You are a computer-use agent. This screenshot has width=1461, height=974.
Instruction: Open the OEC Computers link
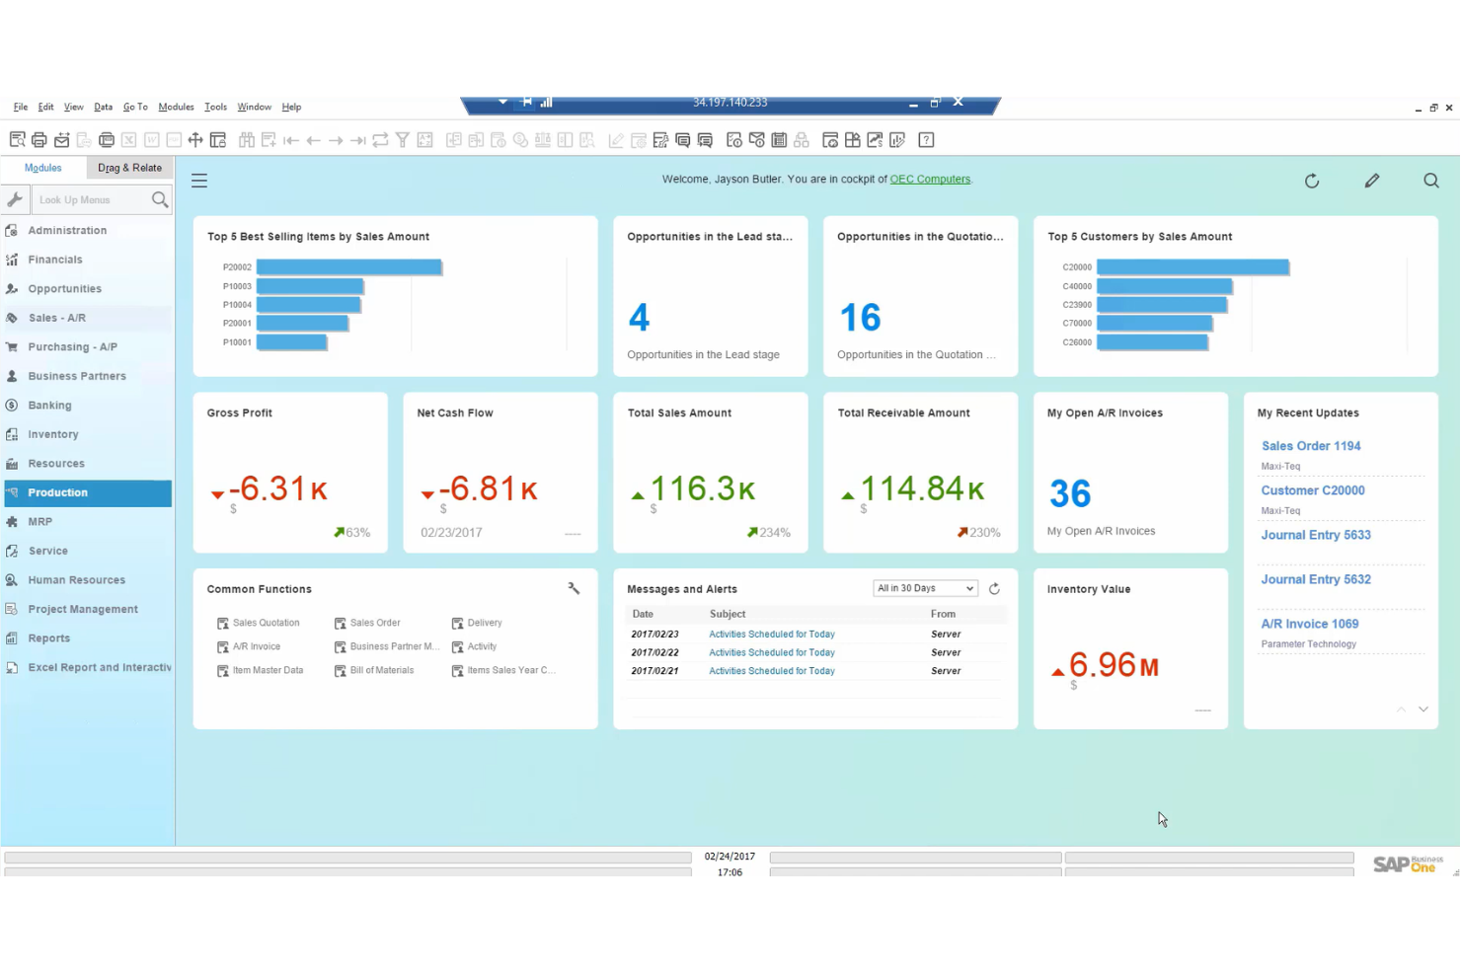[930, 179]
